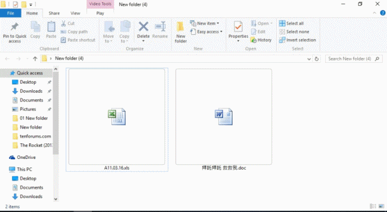Viewport: 387px width, 212px height.
Task: Click the Search New folder (4) box
Action: click(354, 59)
